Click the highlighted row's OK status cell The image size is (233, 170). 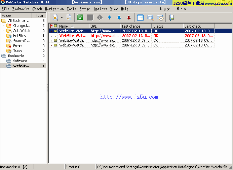coord(167,31)
